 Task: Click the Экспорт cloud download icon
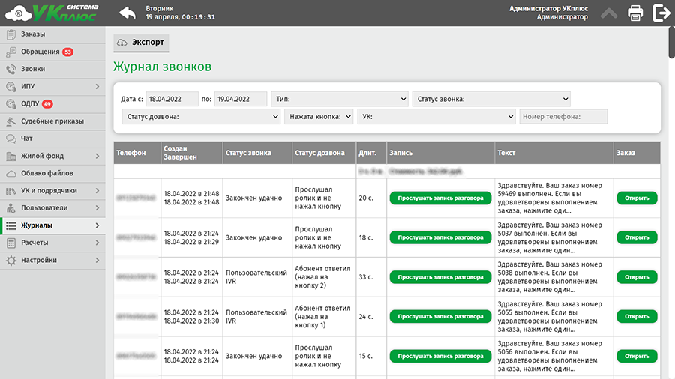click(x=122, y=43)
